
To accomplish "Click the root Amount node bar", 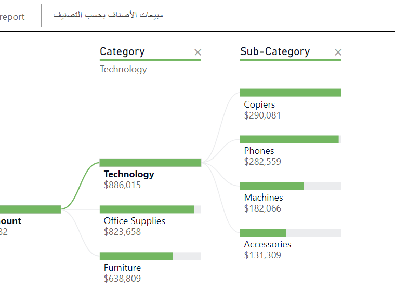I will point(30,209).
